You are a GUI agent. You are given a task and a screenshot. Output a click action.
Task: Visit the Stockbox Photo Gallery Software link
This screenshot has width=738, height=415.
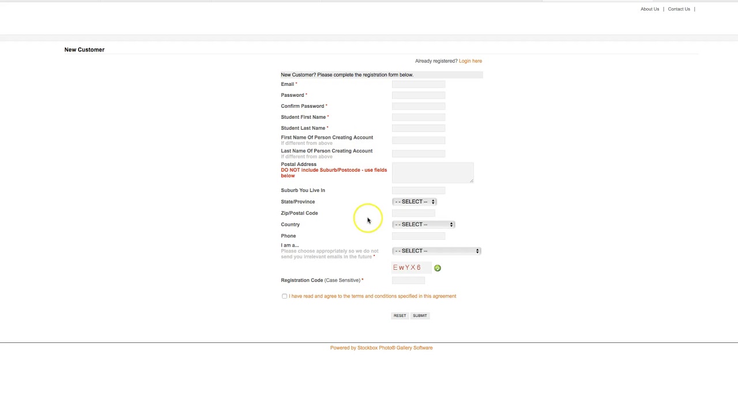pyautogui.click(x=381, y=348)
